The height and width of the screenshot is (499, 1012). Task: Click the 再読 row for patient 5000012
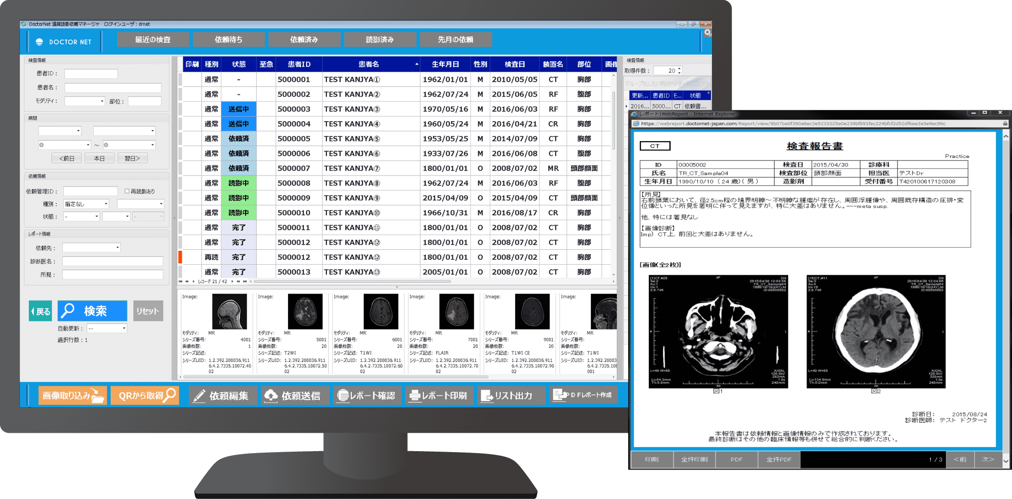coord(397,257)
